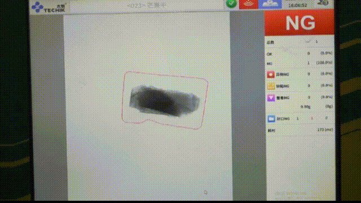The image size is (361, 203).
Task: Click the green checkmark status icon
Action: point(231,4)
